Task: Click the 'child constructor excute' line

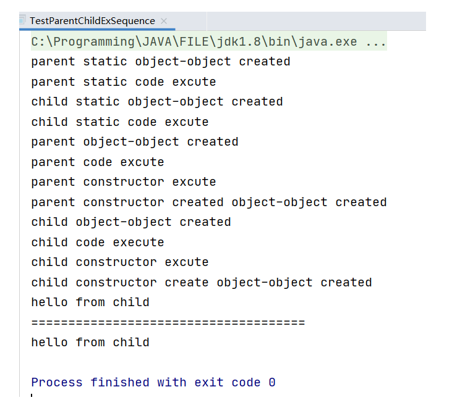Action: tap(120, 262)
